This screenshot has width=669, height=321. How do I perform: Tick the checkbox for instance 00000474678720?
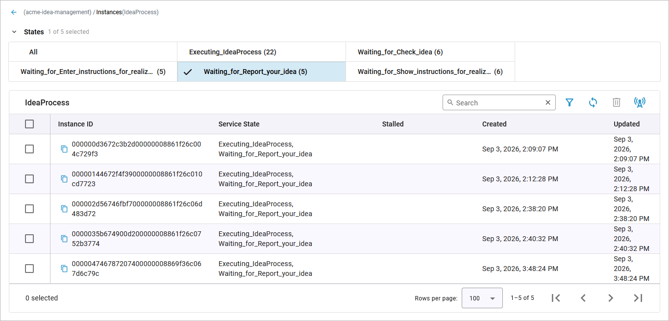click(29, 269)
